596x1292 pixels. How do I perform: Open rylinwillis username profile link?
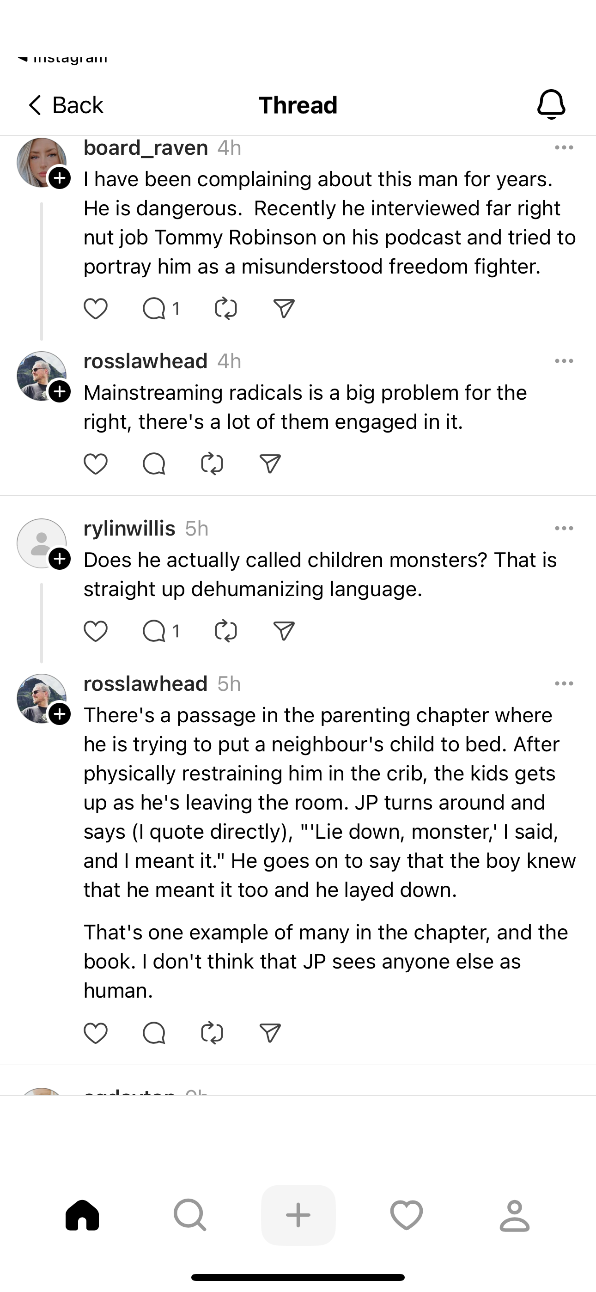[x=129, y=528]
